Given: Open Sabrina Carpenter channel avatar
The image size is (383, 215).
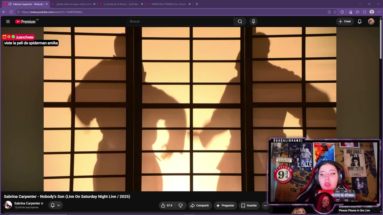Looking at the screenshot, I should 8,205.
